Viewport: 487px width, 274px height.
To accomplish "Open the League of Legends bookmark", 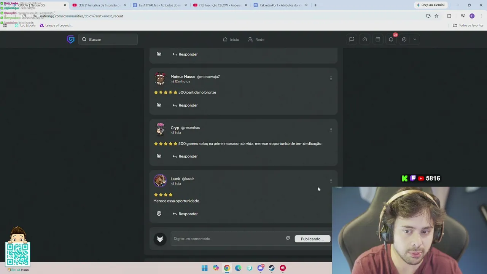I will pyautogui.click(x=56, y=25).
